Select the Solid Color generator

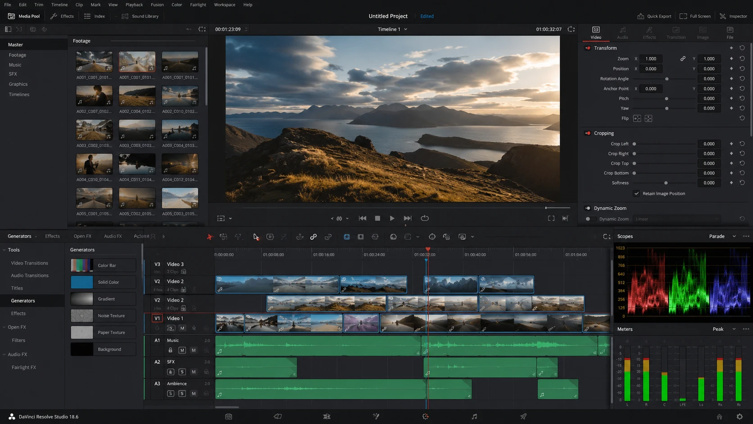coord(103,282)
